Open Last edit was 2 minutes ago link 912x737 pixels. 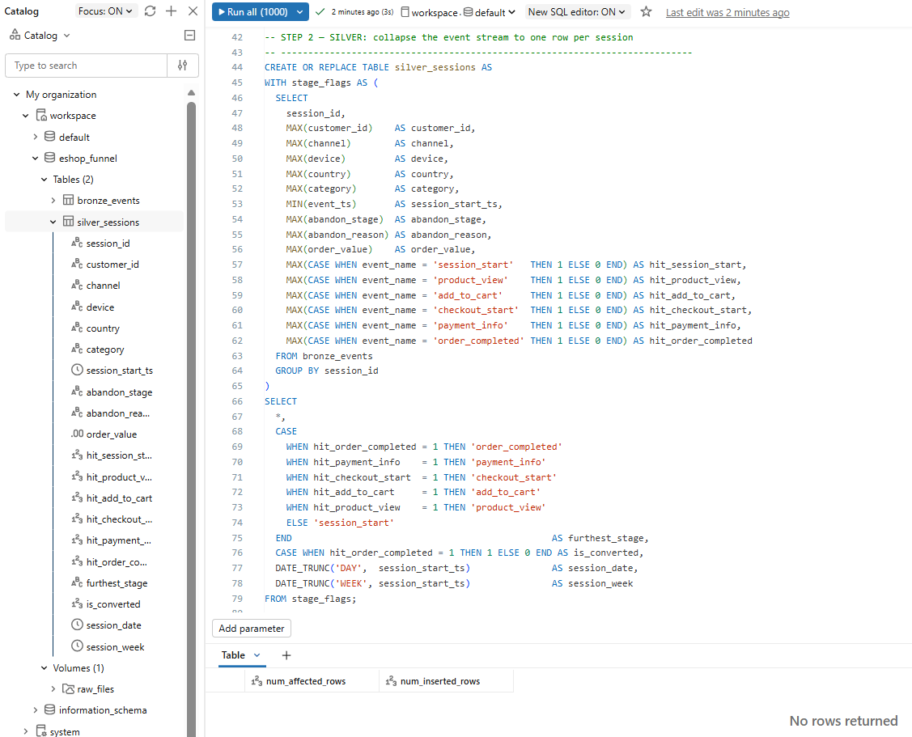pyautogui.click(x=727, y=12)
